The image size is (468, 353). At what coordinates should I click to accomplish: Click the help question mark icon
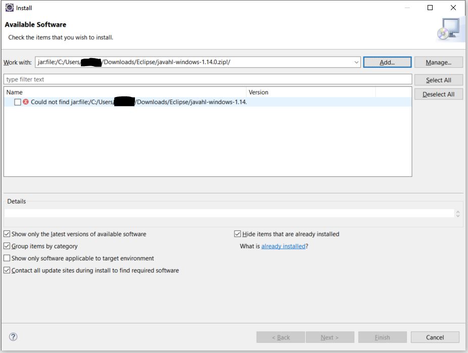click(x=13, y=337)
